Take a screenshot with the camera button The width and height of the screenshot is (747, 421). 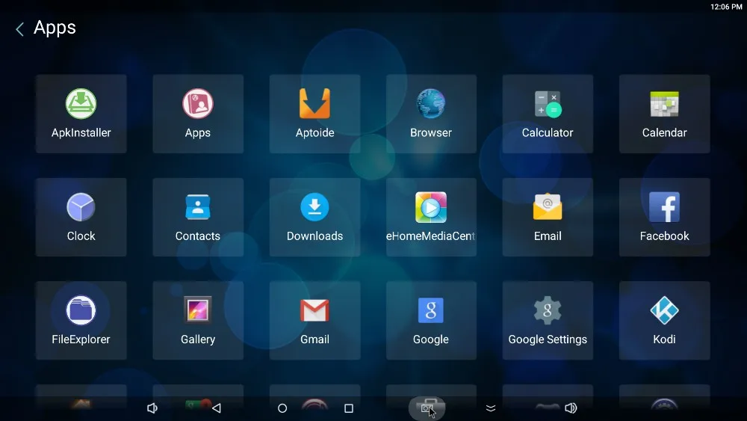[427, 408]
